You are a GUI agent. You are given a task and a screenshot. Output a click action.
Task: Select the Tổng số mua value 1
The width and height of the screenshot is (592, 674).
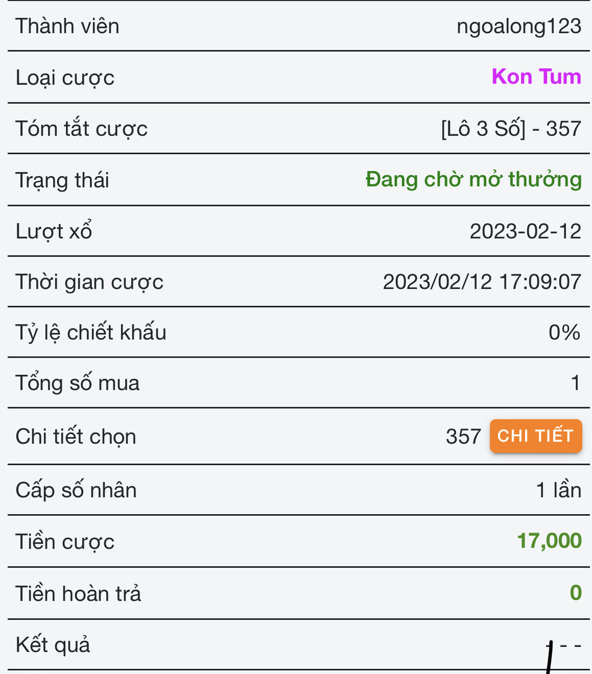point(576,383)
